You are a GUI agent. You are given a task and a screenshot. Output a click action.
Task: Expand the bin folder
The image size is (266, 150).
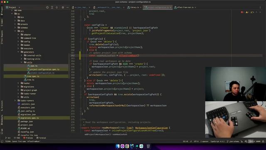pos(15,17)
